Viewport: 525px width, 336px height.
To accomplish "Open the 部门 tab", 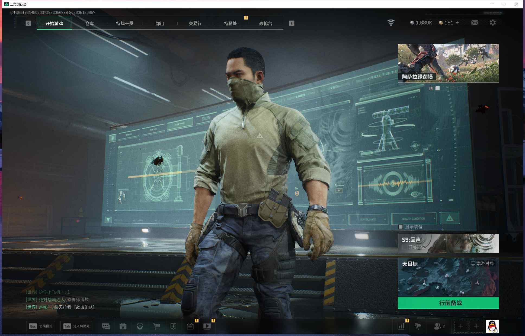I will coord(160,23).
